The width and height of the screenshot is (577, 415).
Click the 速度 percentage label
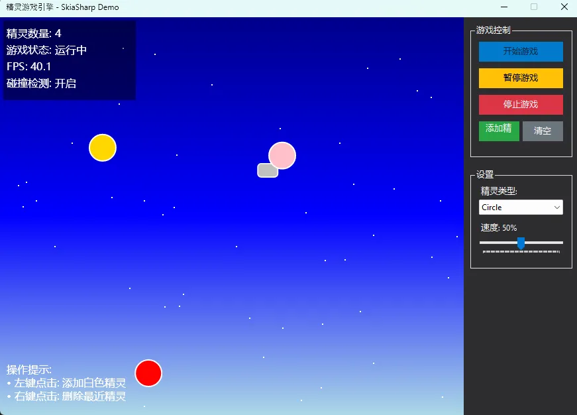pyautogui.click(x=499, y=227)
